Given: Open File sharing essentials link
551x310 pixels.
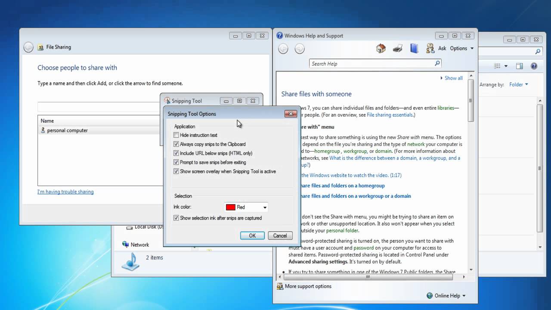Looking at the screenshot, I should click(x=390, y=115).
